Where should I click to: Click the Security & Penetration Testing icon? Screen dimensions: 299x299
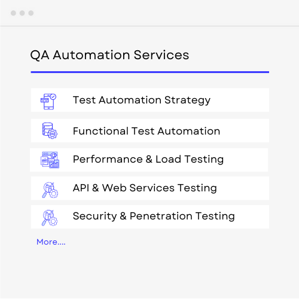click(x=50, y=218)
